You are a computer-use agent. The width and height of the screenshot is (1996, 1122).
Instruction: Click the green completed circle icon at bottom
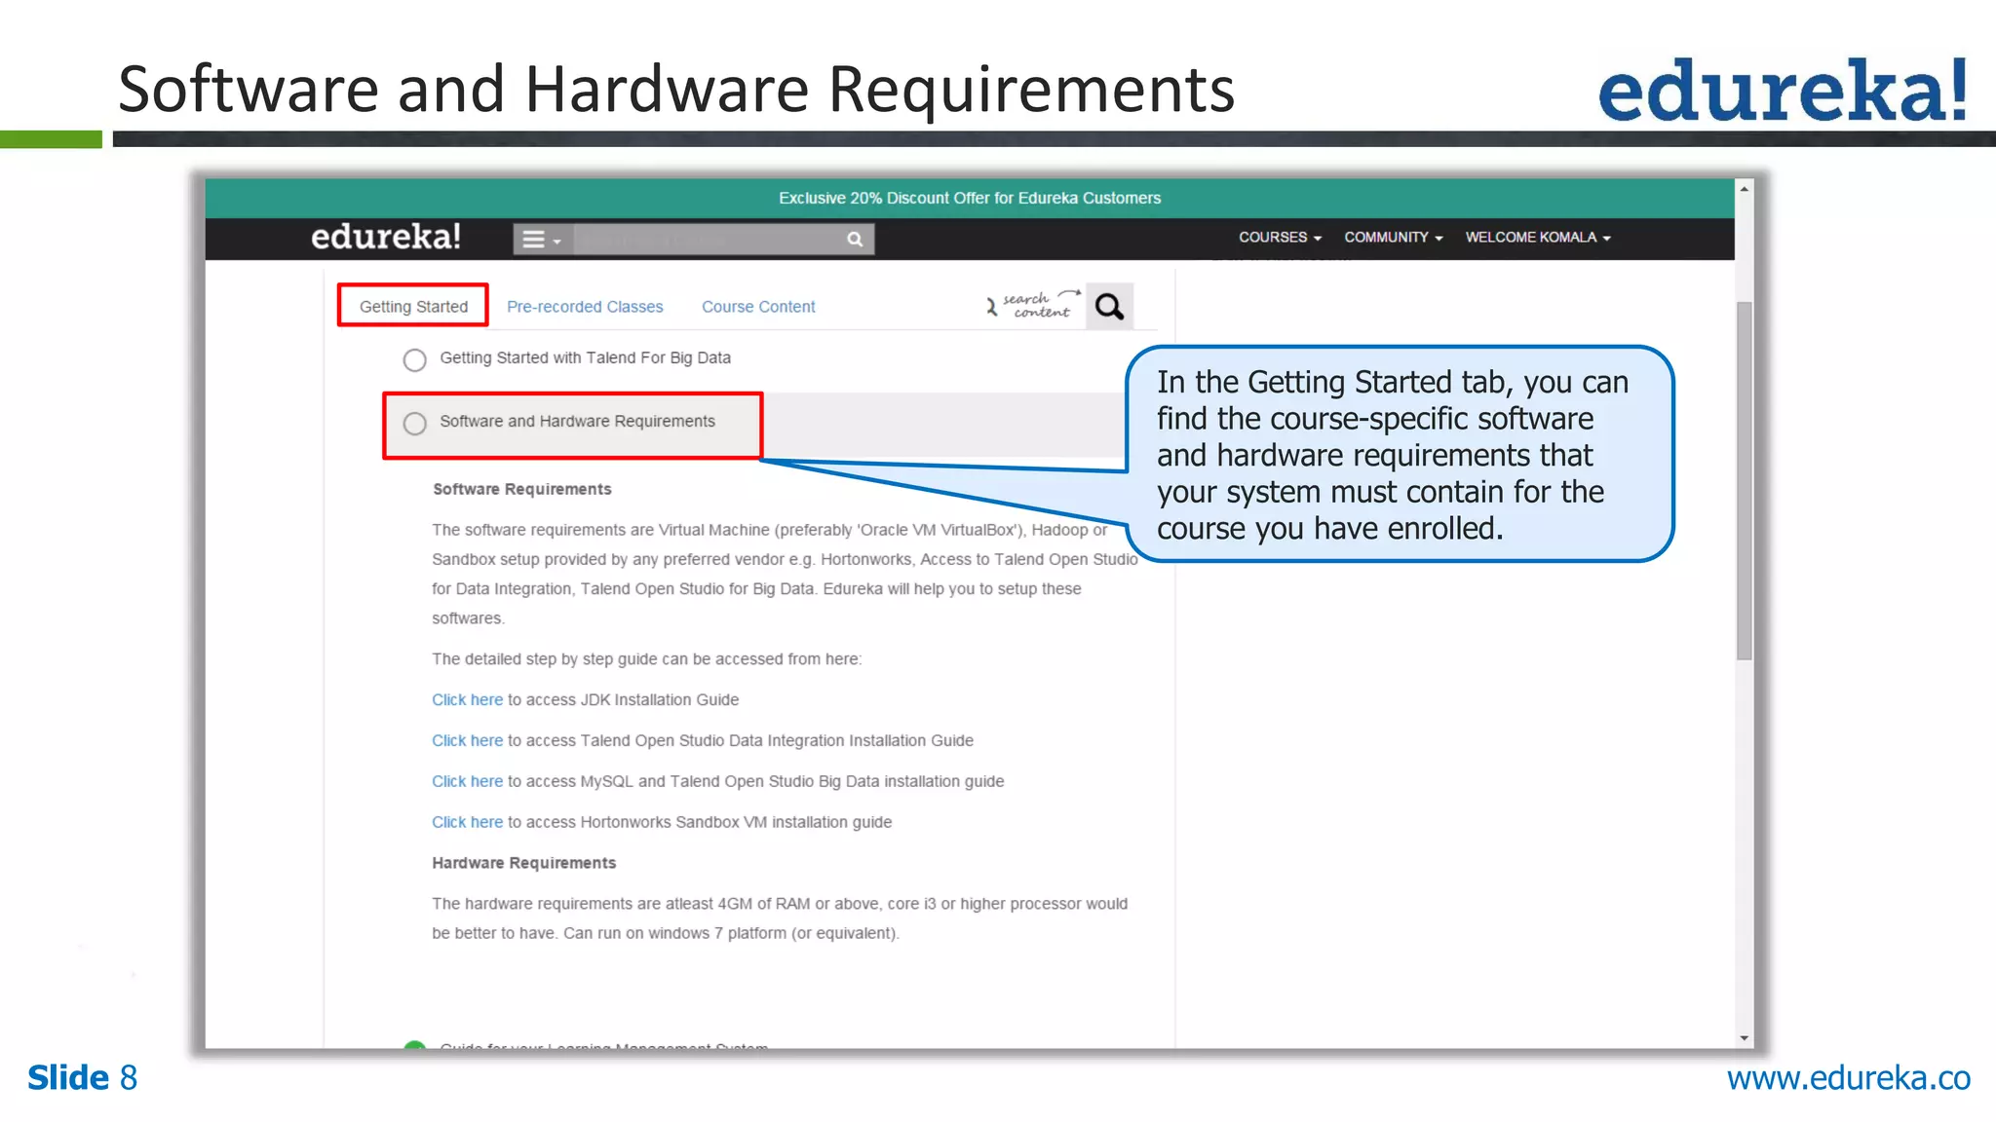pyautogui.click(x=415, y=1046)
